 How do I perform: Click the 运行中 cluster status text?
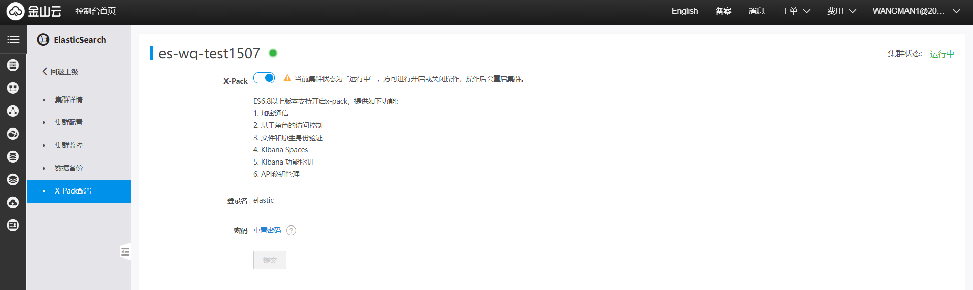point(942,54)
